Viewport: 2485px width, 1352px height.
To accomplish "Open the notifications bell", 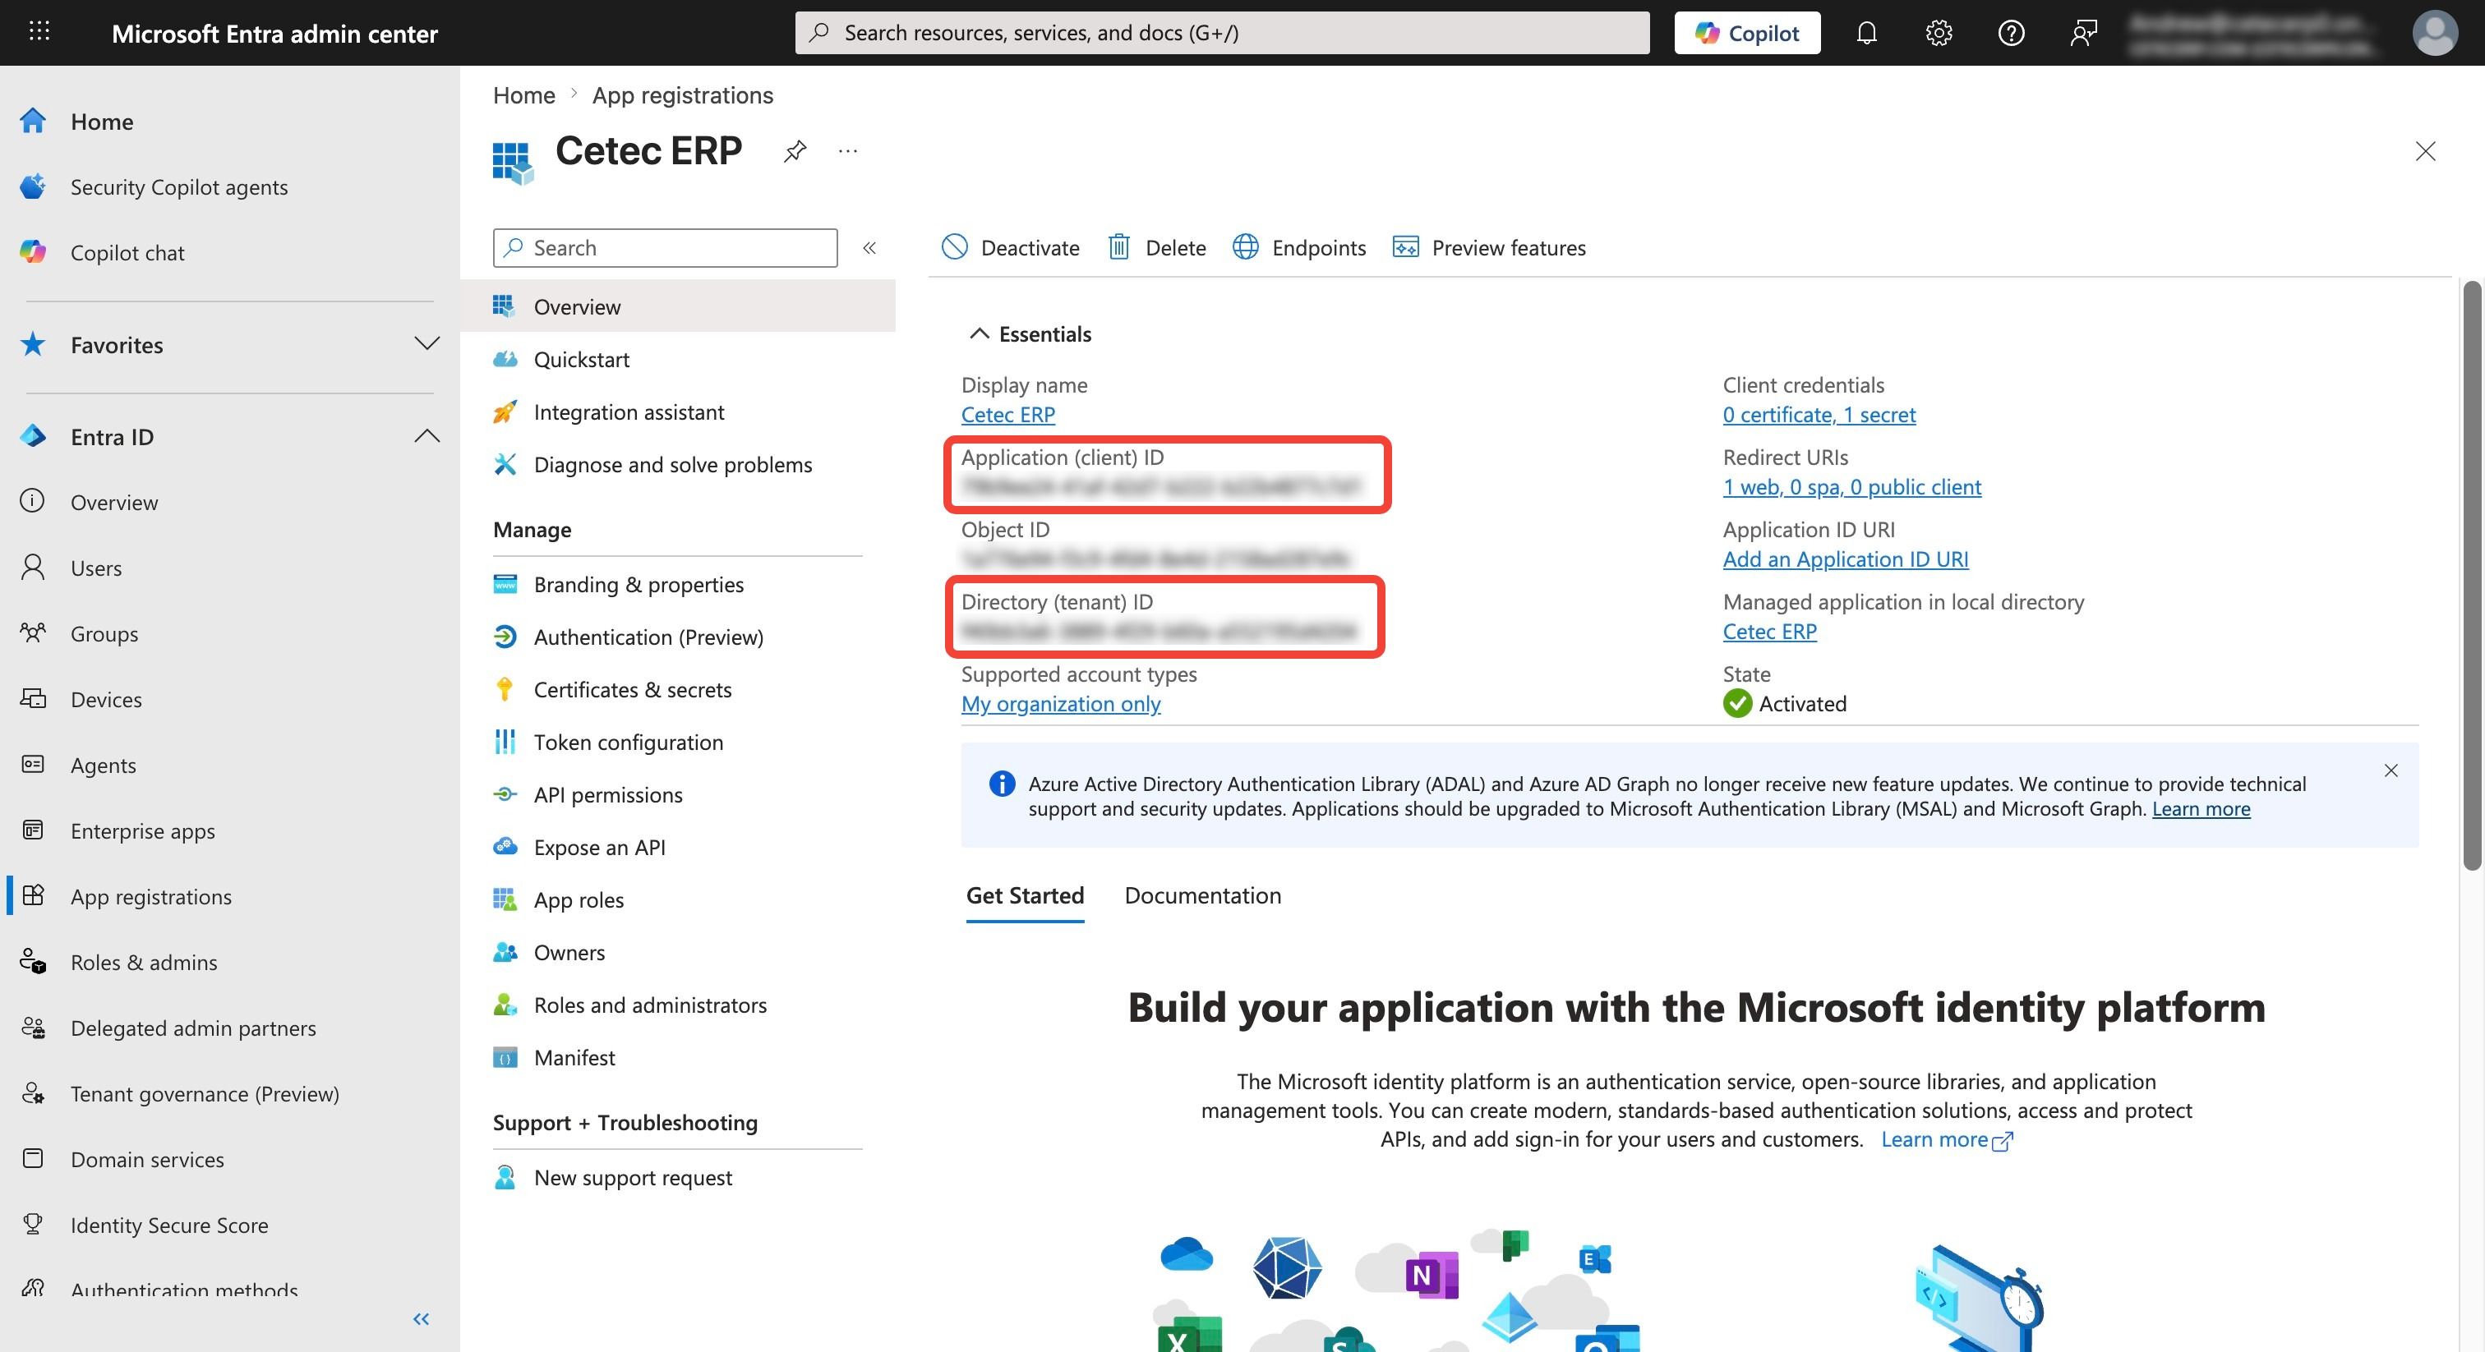I will pos(1867,33).
